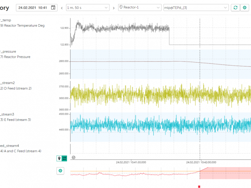Screen dimensions: 251x188
Task: Edit the date field 24.02.2021 10:41
Action: (37, 8)
